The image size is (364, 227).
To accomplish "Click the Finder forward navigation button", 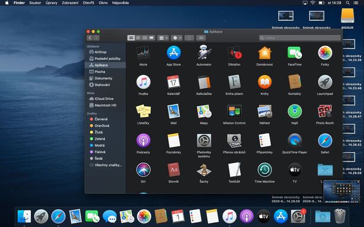I will [97, 38].
